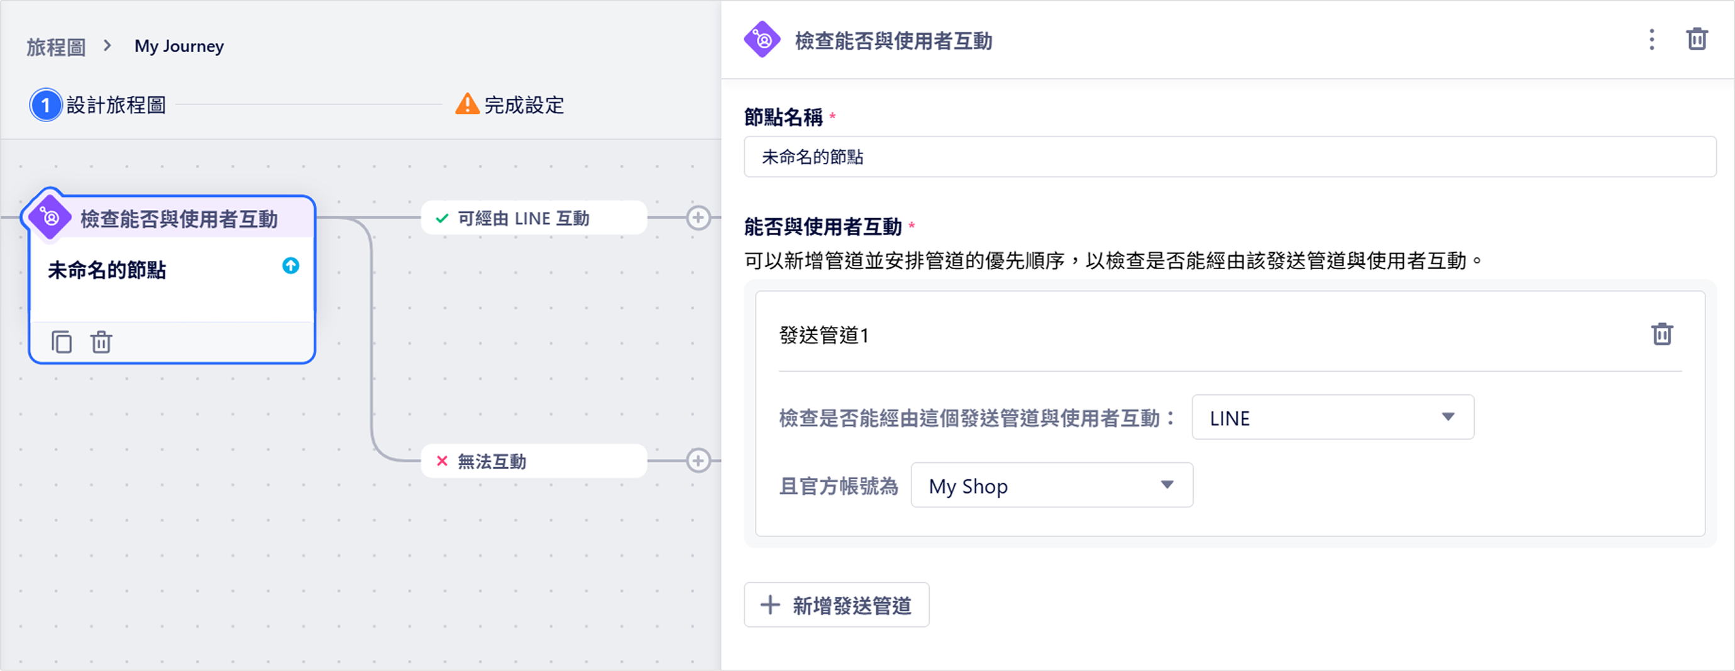Viewport: 1735px width, 671px height.
Task: Select the 無法互動 branch label
Action: pos(534,461)
